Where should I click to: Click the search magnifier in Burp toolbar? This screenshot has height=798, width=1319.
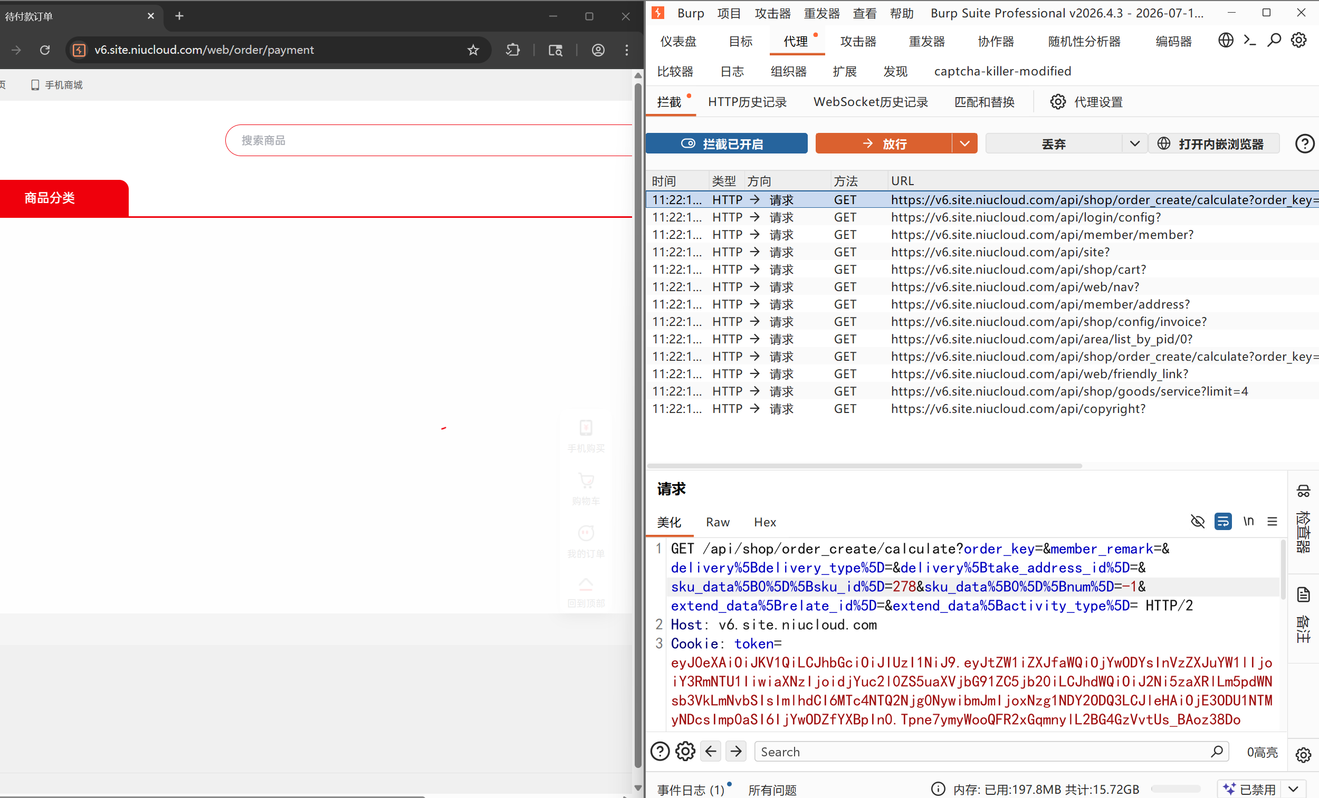(x=1274, y=40)
